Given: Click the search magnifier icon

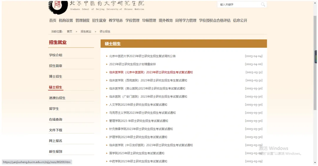Looking at the screenshot, I should (263, 4).
